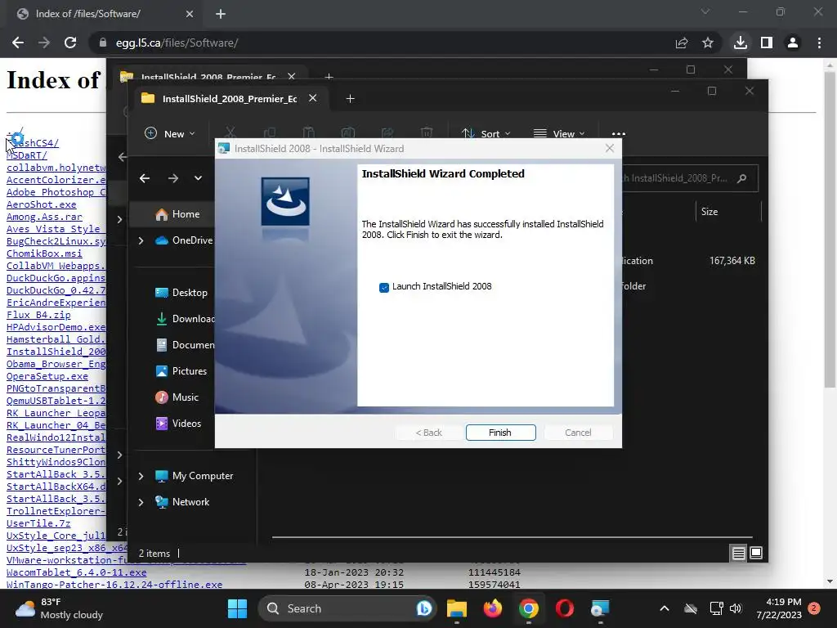This screenshot has height=628, width=837.
Task: Click the 167,364 KB size cell
Action: [732, 261]
